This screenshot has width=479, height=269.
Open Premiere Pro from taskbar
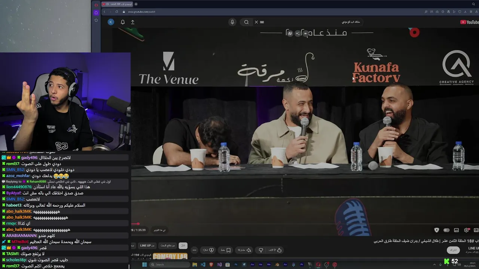point(302,265)
